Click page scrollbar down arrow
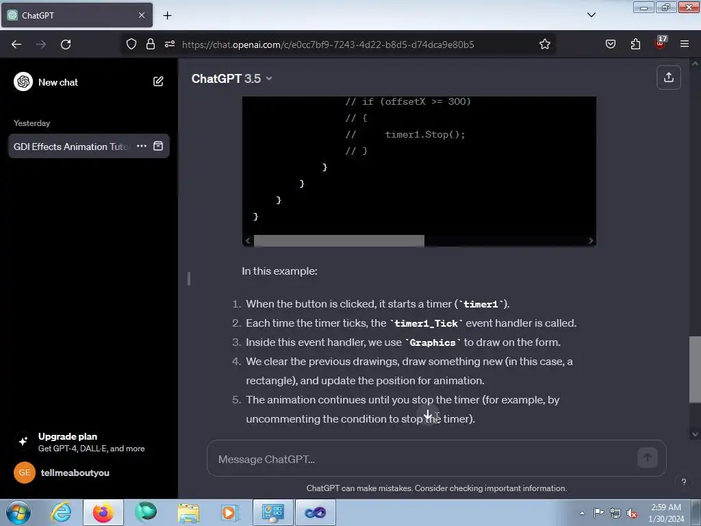This screenshot has width=701, height=526. click(695, 434)
